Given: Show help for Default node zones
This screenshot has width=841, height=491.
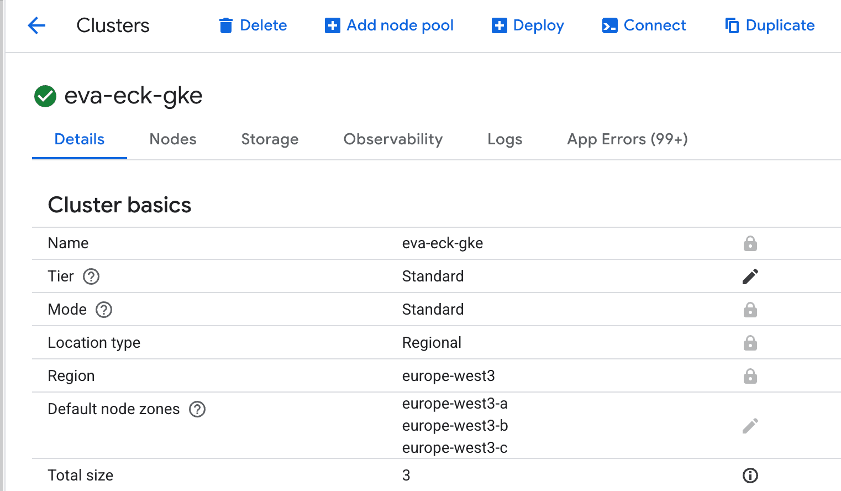Looking at the screenshot, I should click(197, 409).
